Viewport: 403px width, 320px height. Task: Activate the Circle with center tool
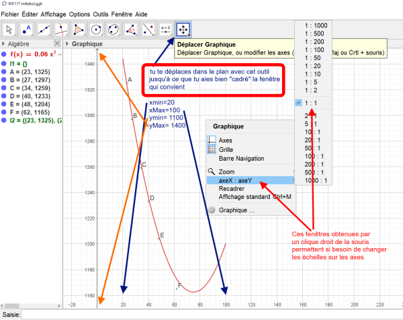click(97, 30)
